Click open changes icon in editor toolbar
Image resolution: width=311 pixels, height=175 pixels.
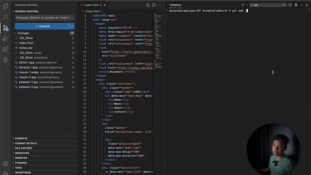point(148,5)
